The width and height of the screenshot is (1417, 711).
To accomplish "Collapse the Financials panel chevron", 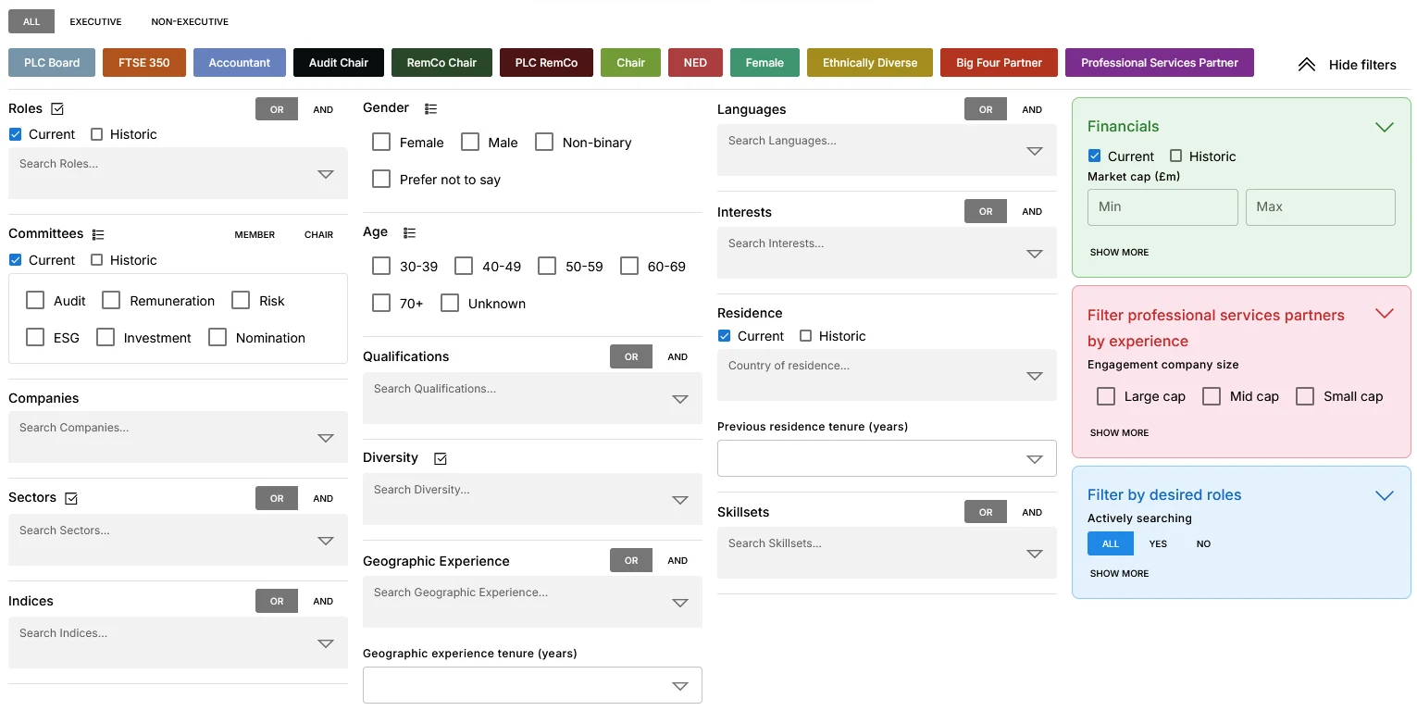I will [1384, 127].
